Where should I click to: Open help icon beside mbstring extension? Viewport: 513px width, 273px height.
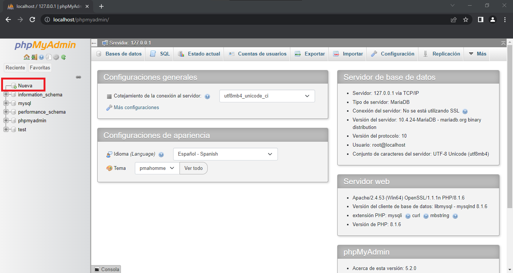tap(455, 216)
